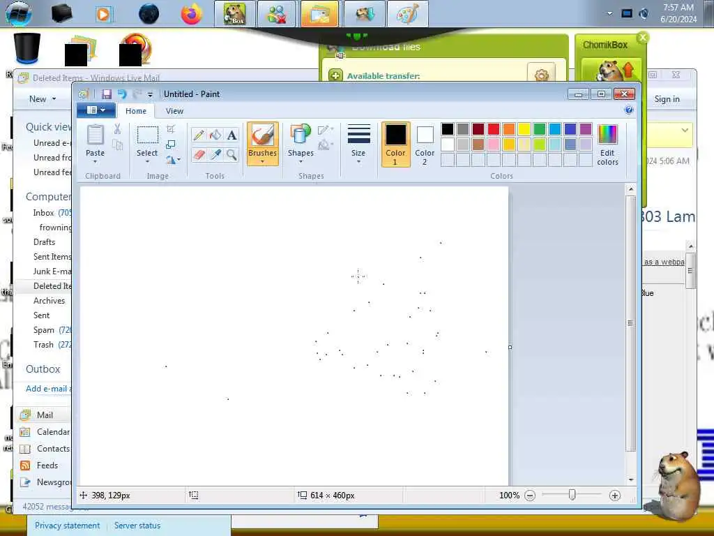This screenshot has height=536, width=714.
Task: Click the Undo arrow in Paint title bar
Action: tap(122, 94)
